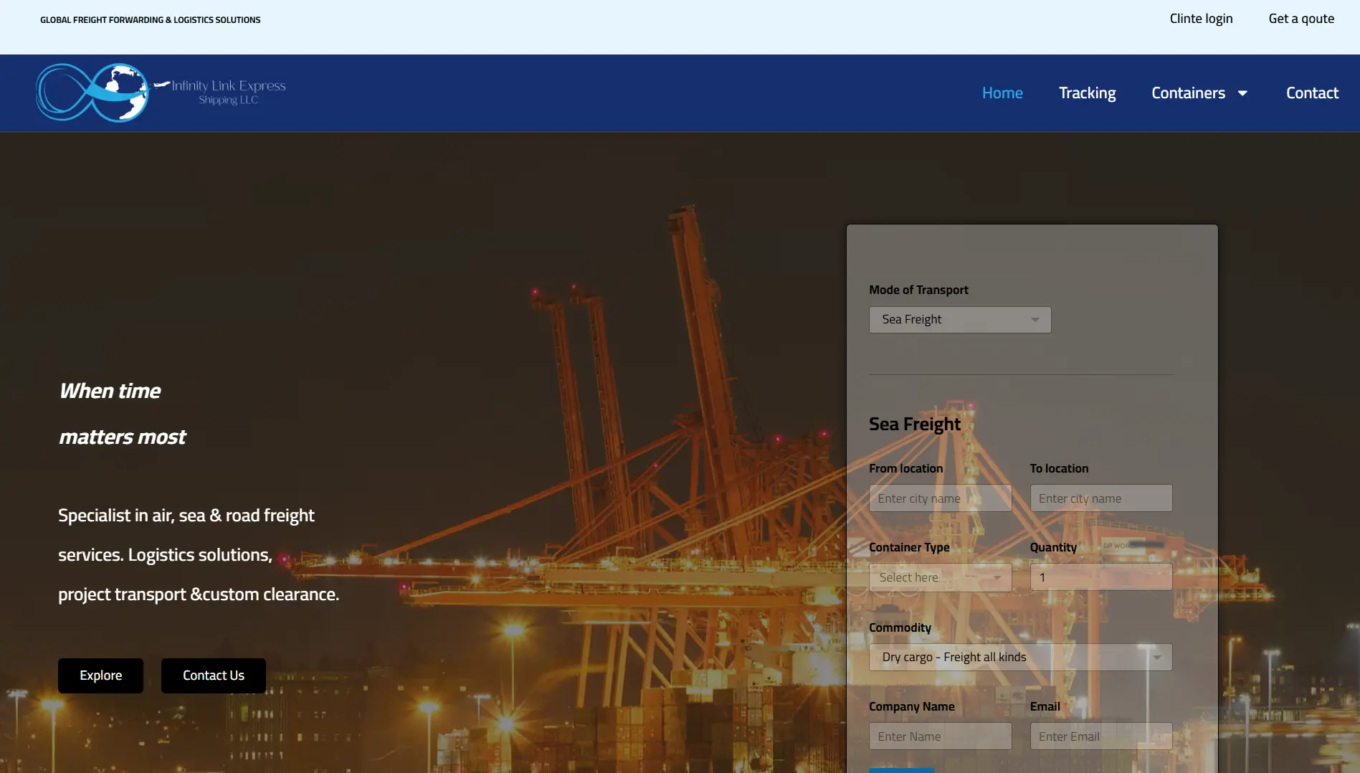The height and width of the screenshot is (773, 1360).
Task: Click the Company Name input field
Action: pyautogui.click(x=939, y=736)
